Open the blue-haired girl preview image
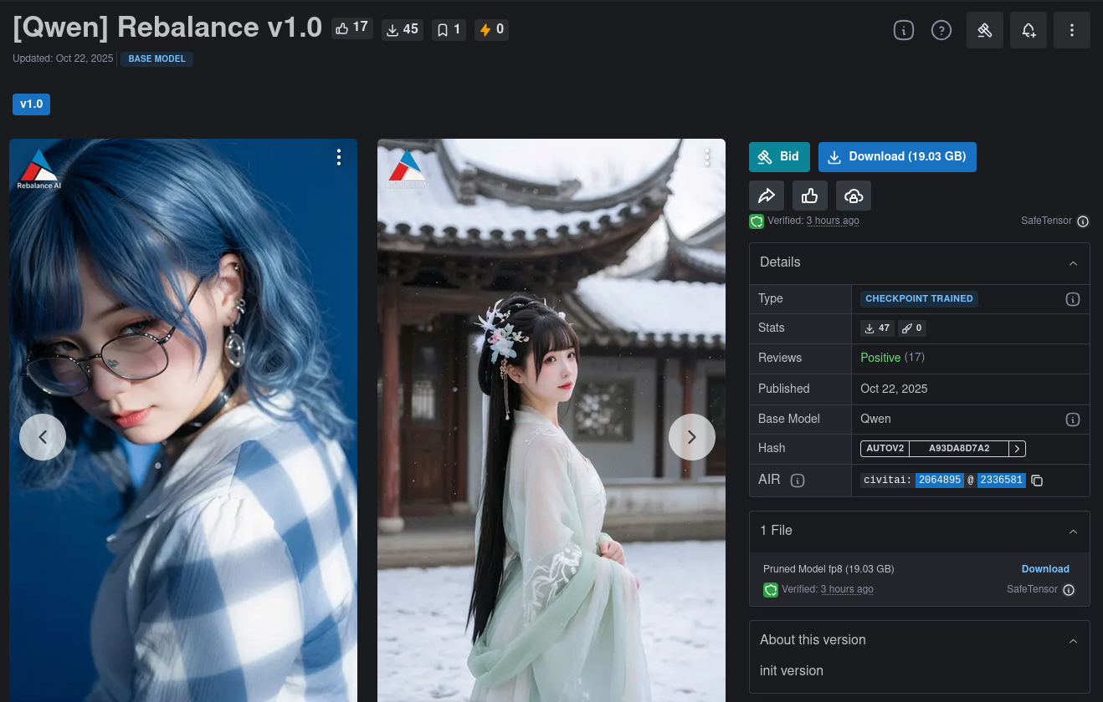This screenshot has width=1103, height=702. 183,420
